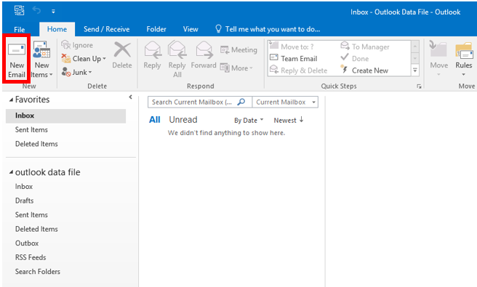Open the File tab
The image size is (477, 287).
coord(20,30)
